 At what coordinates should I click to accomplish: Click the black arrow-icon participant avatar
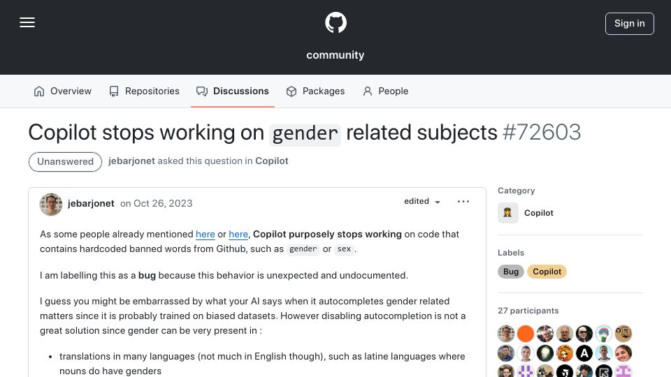604,371
